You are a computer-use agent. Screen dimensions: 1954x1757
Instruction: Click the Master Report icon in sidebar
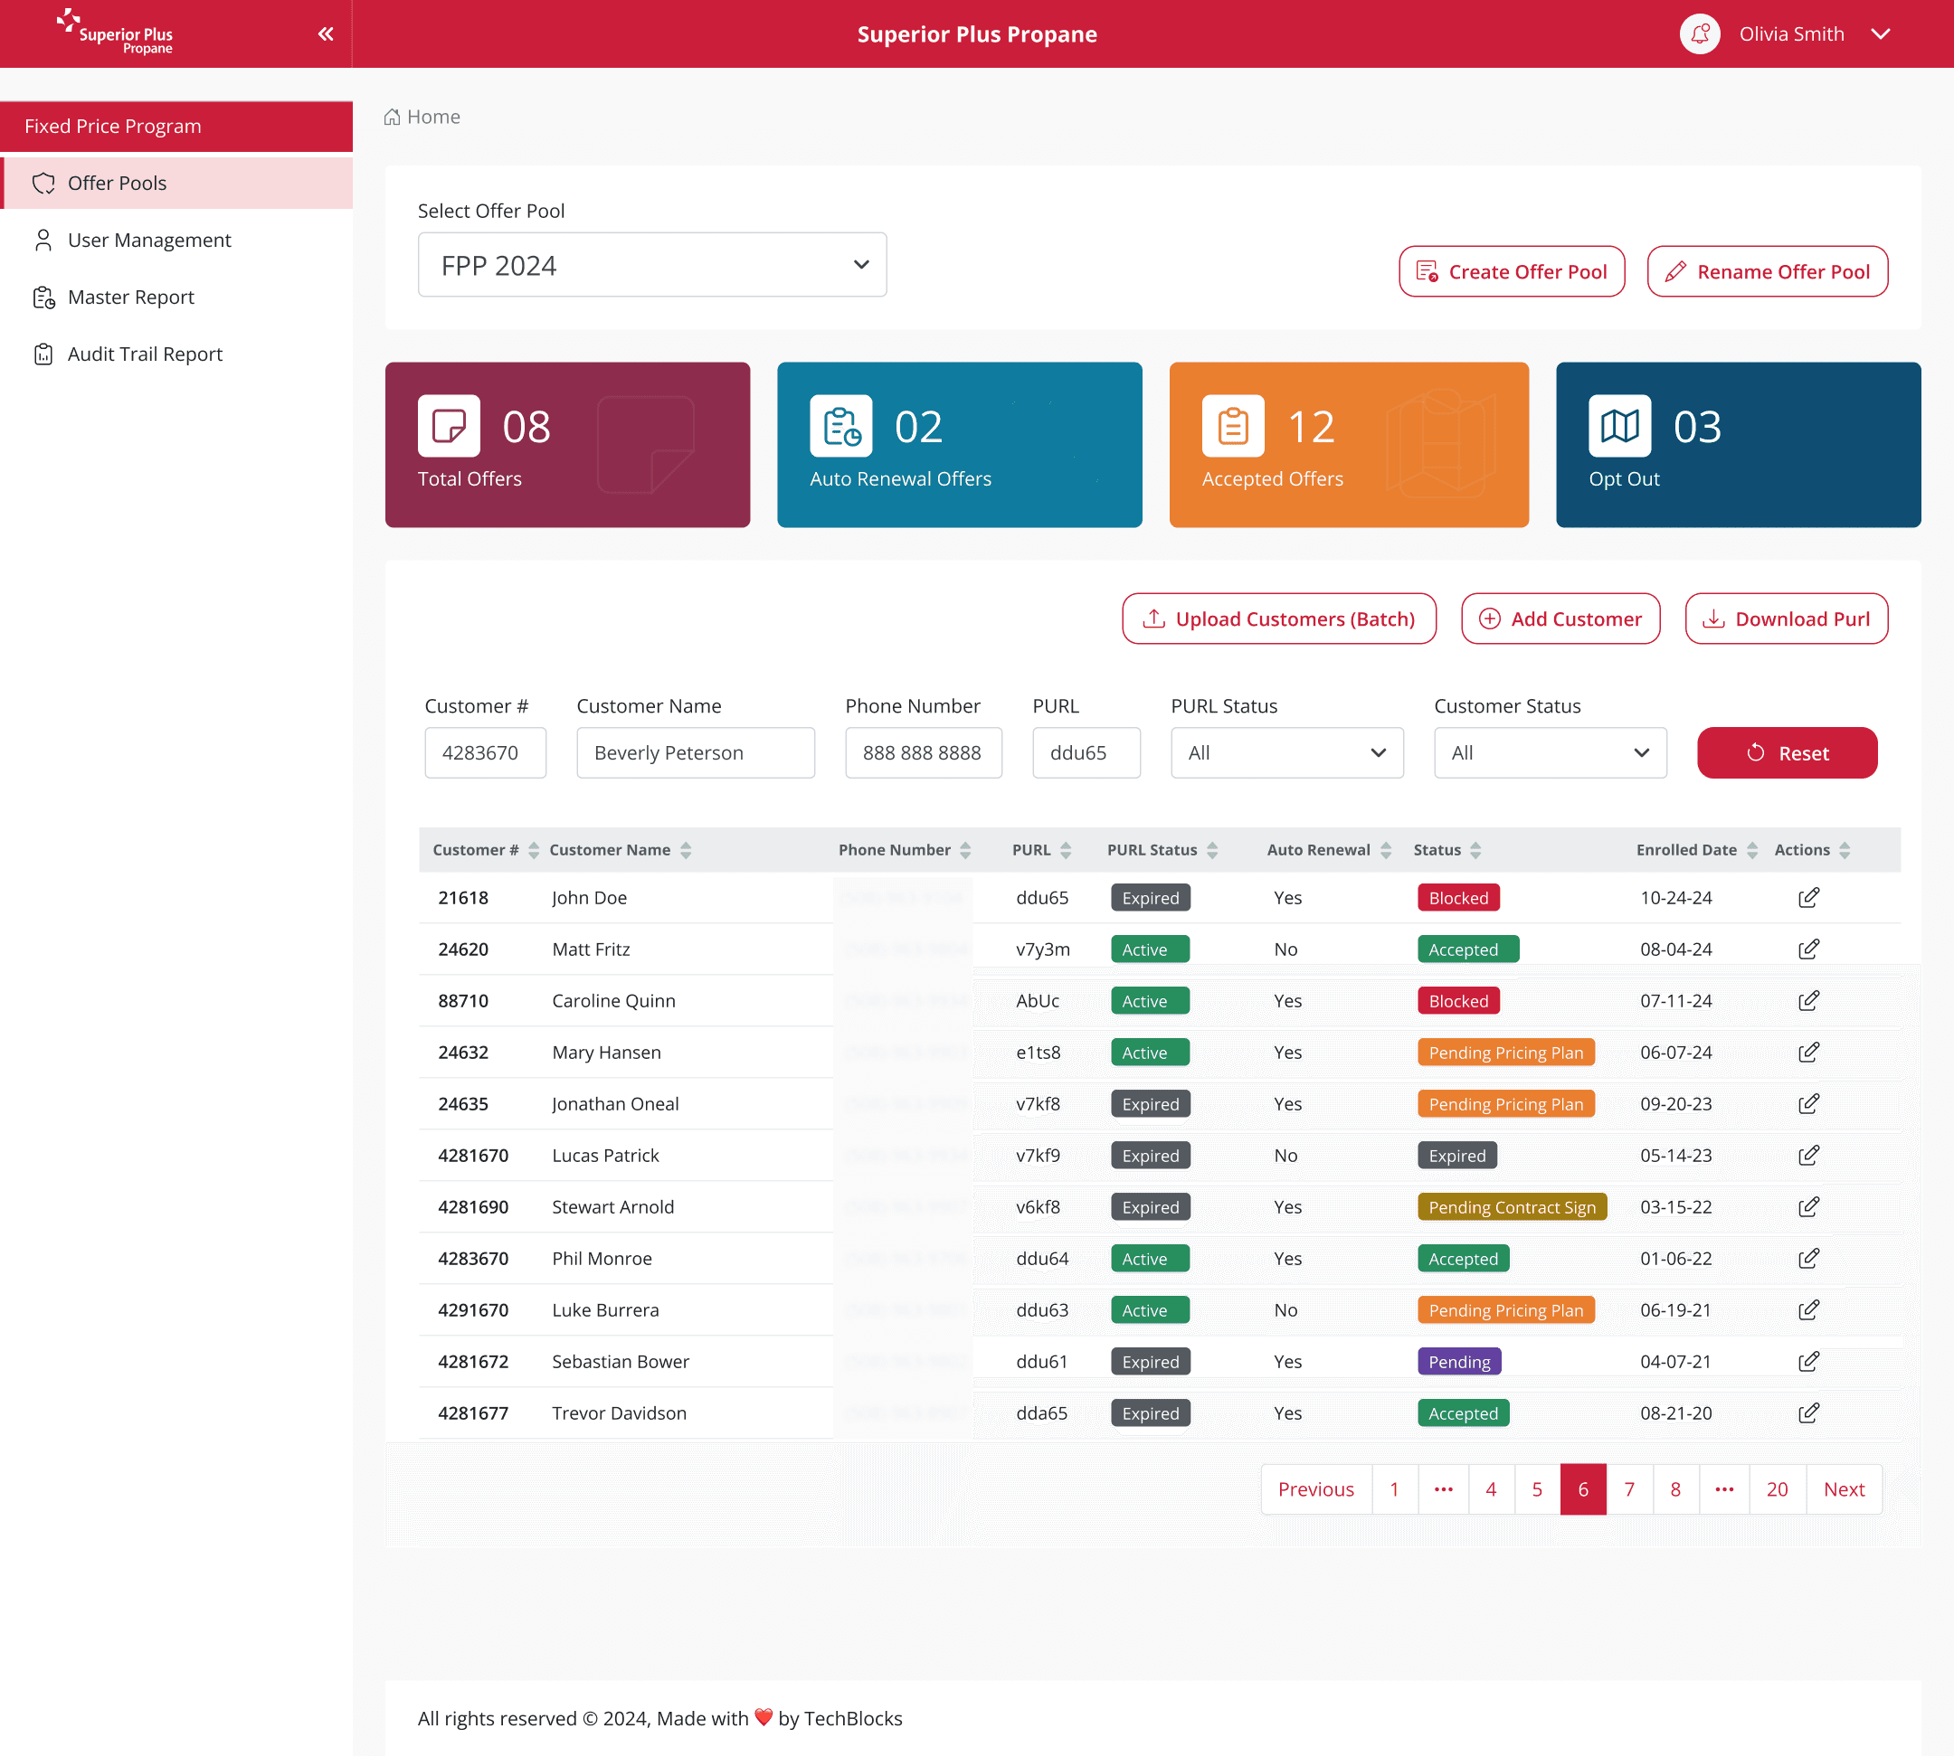(x=43, y=298)
